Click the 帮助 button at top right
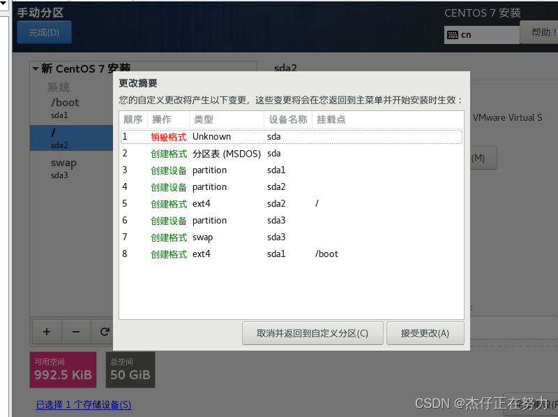Viewport: 558px width, 417px height. coord(539,32)
